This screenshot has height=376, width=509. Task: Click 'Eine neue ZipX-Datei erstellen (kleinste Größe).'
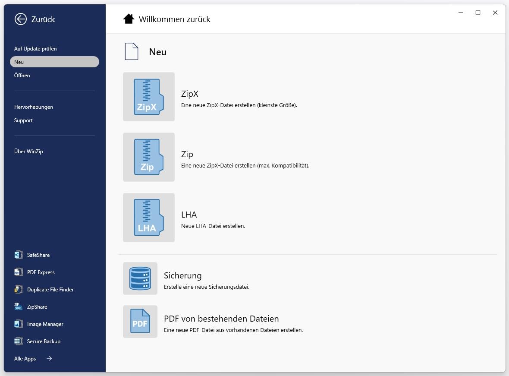point(239,105)
